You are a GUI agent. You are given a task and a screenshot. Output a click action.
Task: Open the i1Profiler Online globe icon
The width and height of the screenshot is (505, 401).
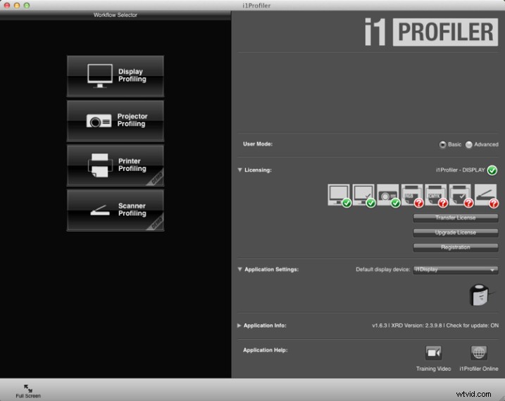pyautogui.click(x=479, y=352)
